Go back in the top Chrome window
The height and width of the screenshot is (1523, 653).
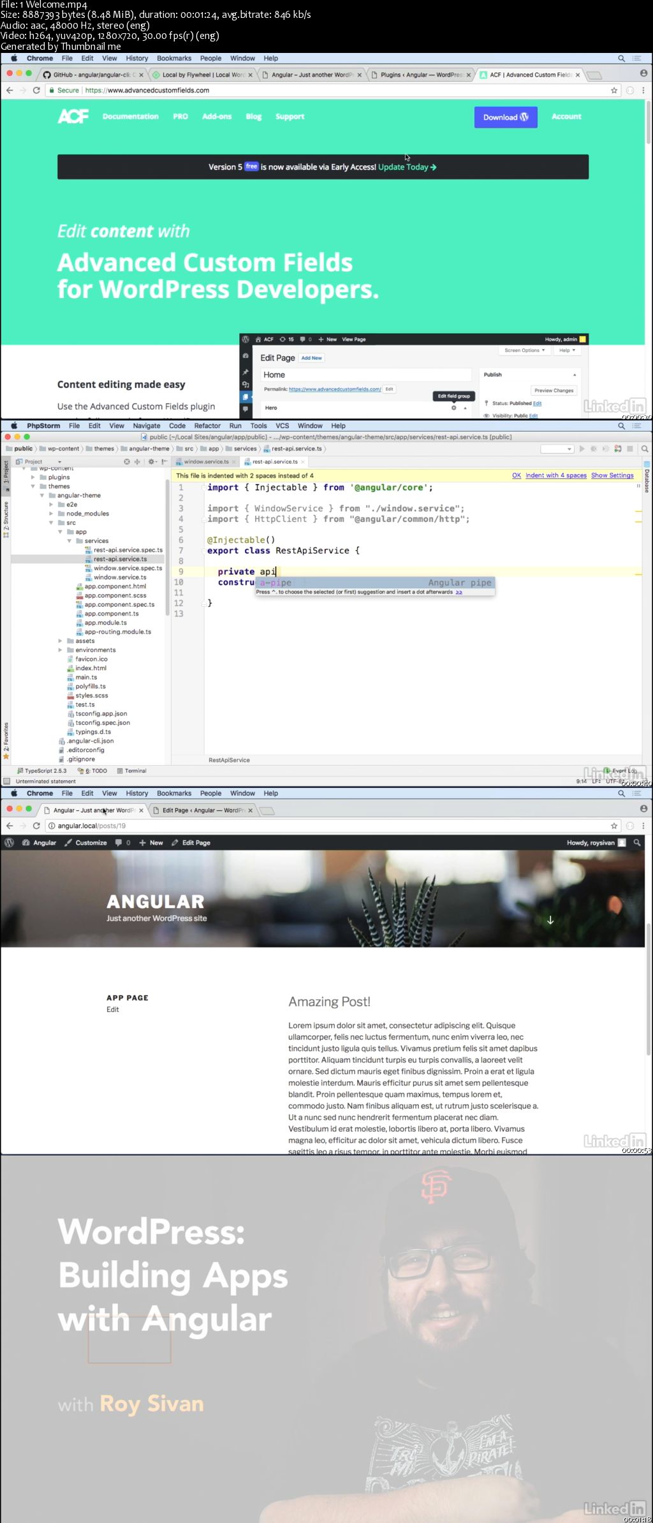[x=9, y=91]
